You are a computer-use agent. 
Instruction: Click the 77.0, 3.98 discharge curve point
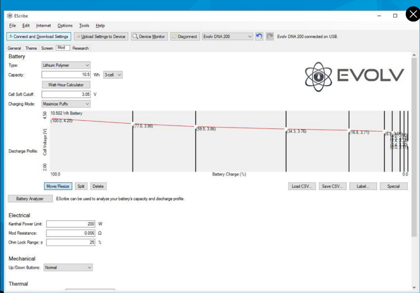click(x=133, y=123)
